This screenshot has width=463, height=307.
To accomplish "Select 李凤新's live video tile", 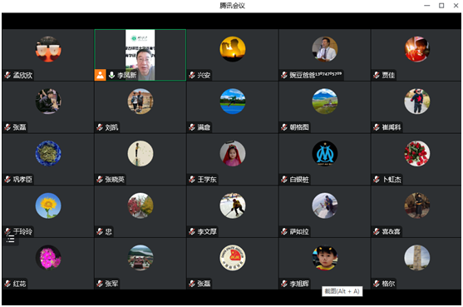I will point(140,55).
